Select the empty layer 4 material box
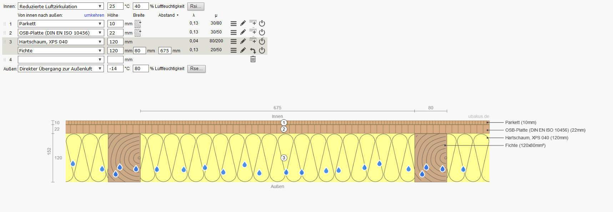This screenshot has width=613, height=212. click(61, 60)
